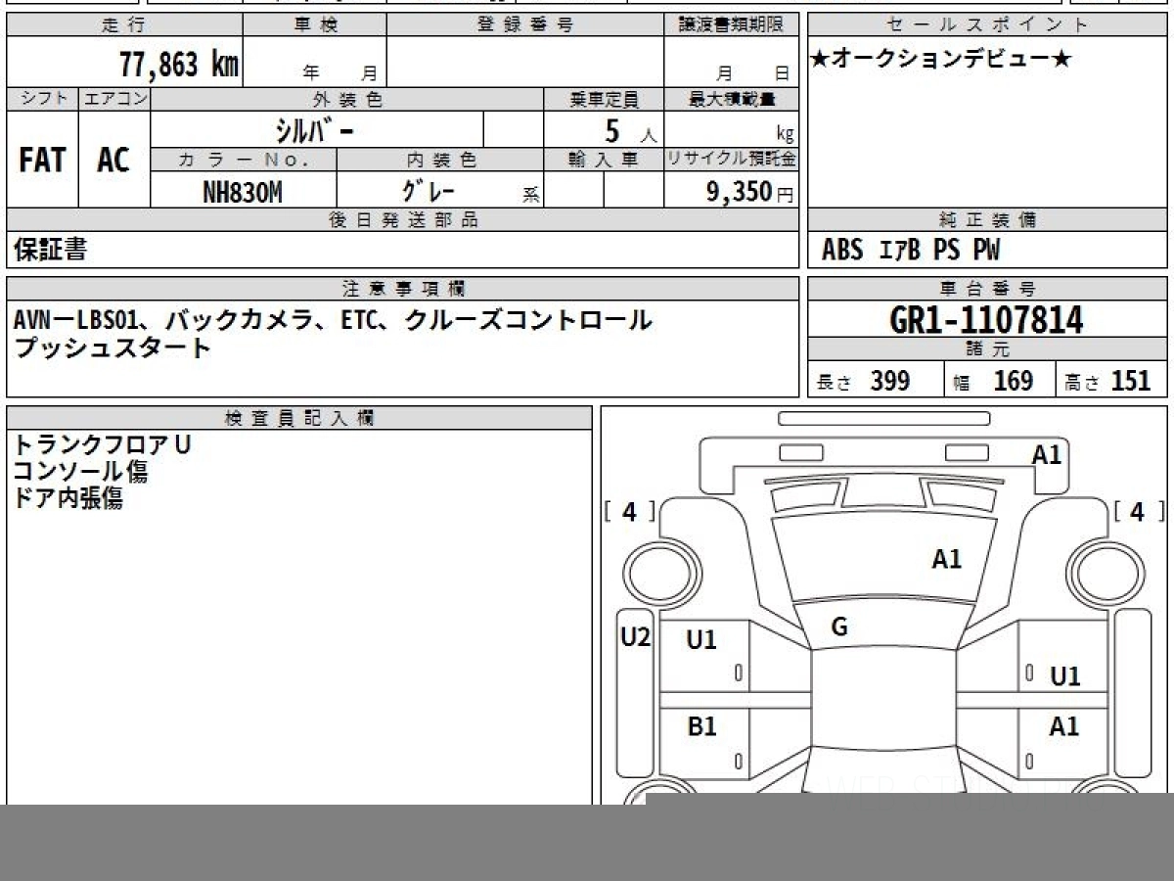Click the シルバー exterior color value
1174x881 pixels.
(x=315, y=129)
